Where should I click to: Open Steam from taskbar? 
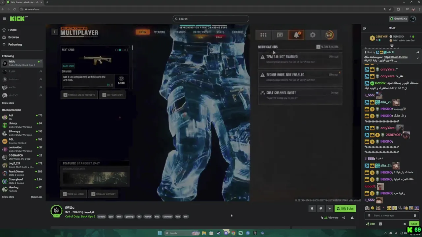218,233
